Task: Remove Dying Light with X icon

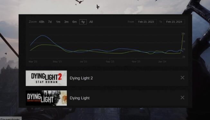Action: (x=182, y=98)
